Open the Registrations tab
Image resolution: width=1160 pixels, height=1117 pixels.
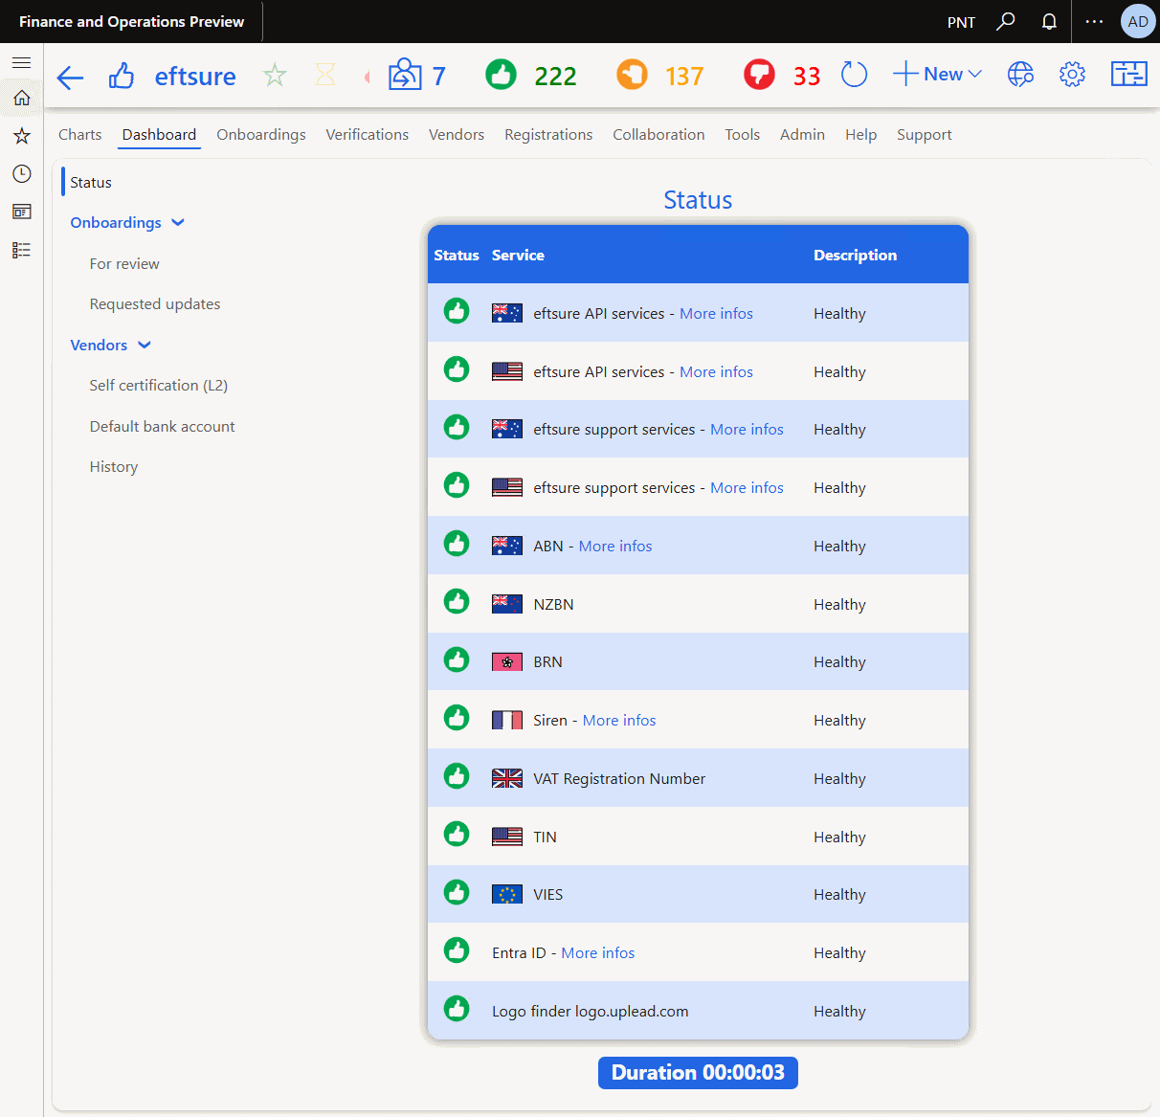click(548, 135)
